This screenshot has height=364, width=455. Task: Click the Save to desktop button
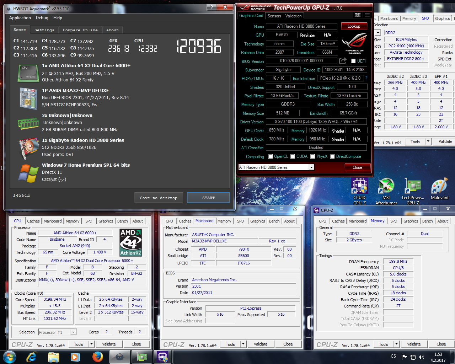coord(159,198)
